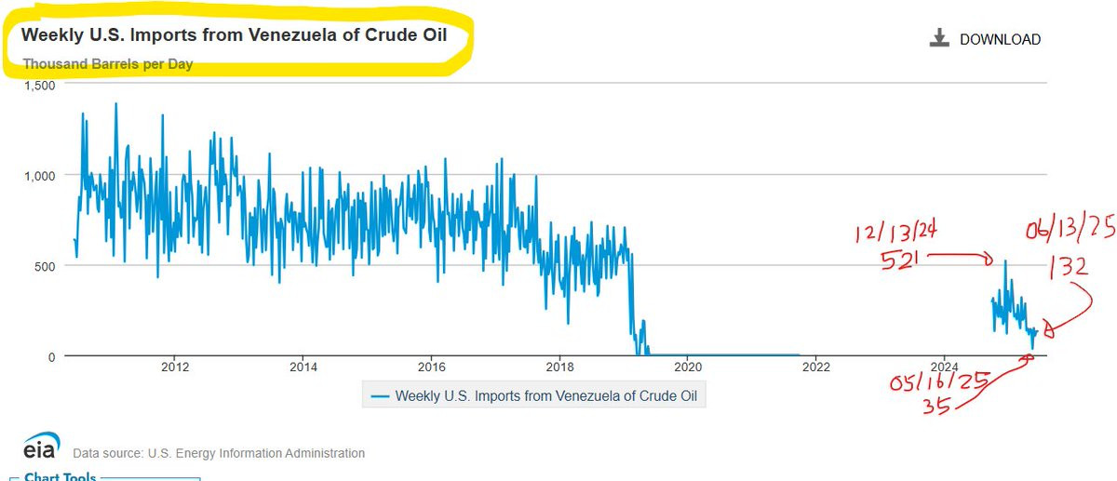This screenshot has width=1117, height=481.
Task: Select the 2018 x-axis label
Action: 559,366
